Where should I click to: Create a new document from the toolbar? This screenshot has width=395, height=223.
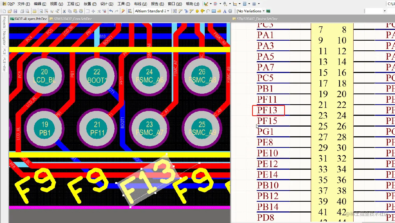coord(4,11)
